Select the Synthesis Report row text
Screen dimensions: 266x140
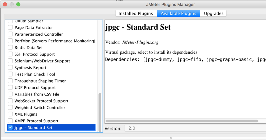[30, 68]
